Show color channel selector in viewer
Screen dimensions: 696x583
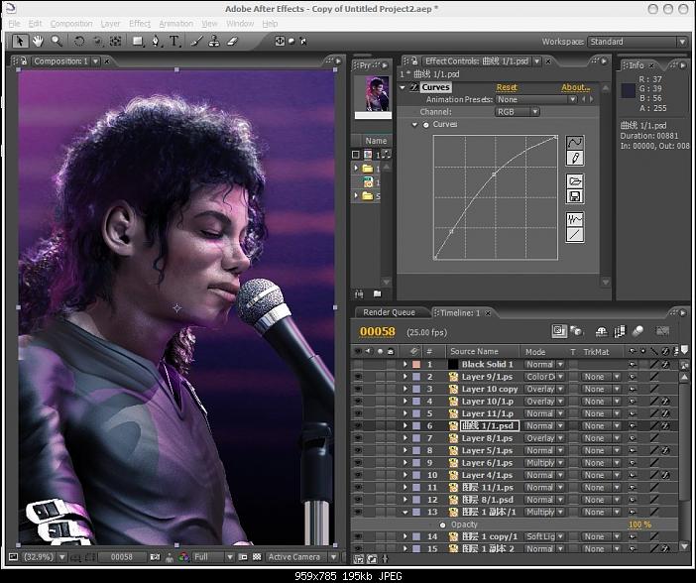pyautogui.click(x=183, y=557)
